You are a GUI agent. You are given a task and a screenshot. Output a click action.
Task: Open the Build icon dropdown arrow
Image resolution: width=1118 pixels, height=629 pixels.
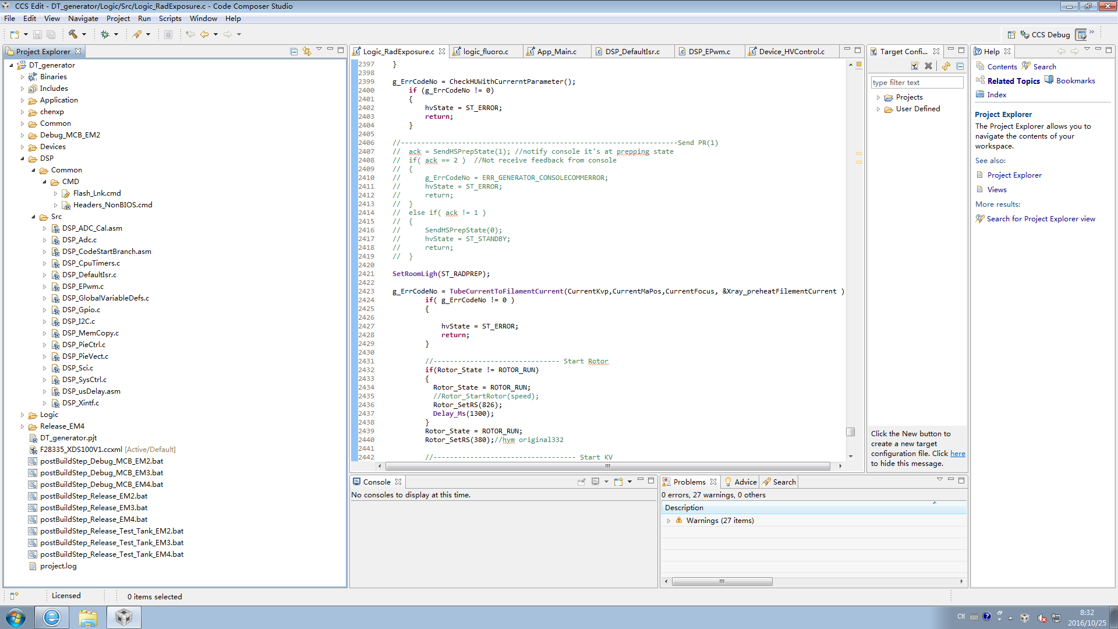[x=84, y=34]
